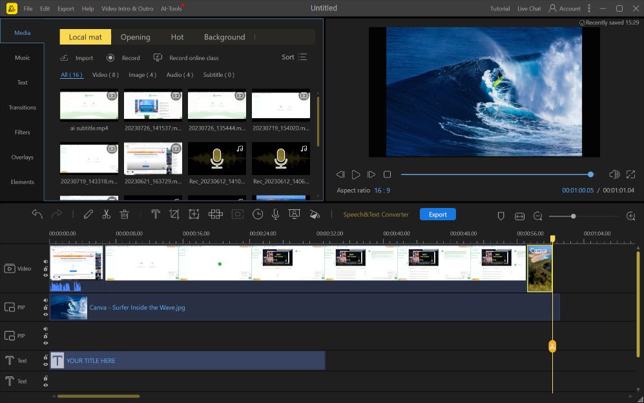Lock the first PIP track
This screenshot has width=644, height=403.
pos(45,307)
